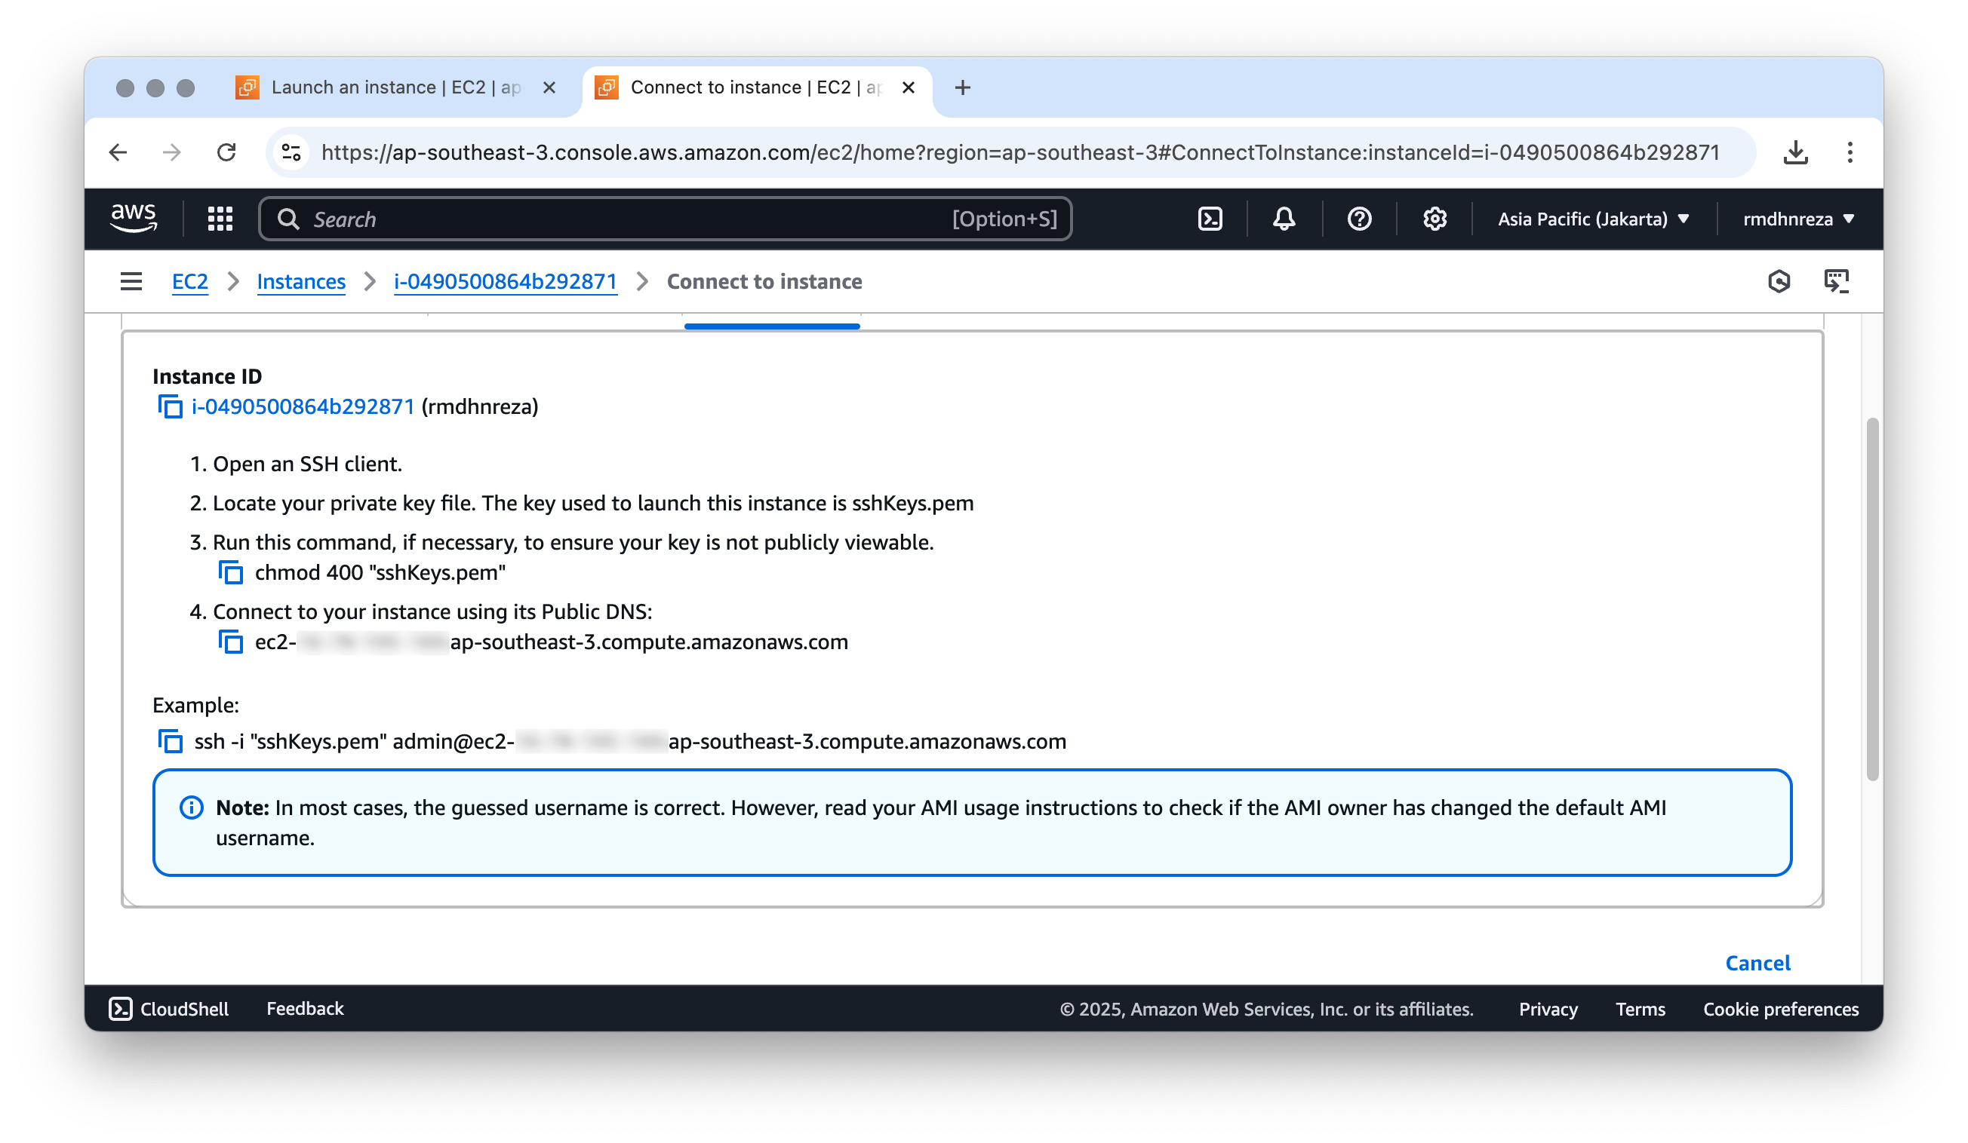Open the settings gear menu
Image resolution: width=1968 pixels, height=1143 pixels.
coord(1434,219)
